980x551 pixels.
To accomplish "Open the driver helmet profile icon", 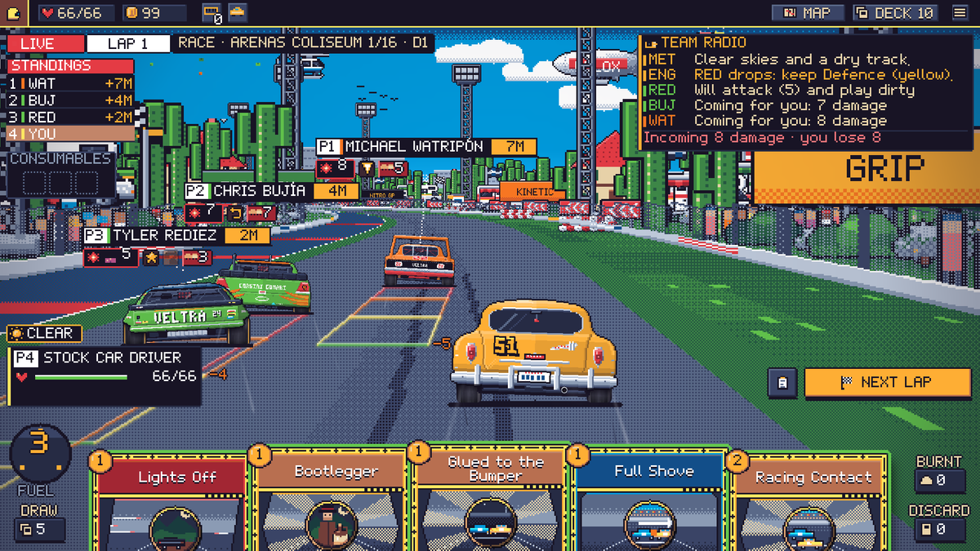I will (14, 12).
